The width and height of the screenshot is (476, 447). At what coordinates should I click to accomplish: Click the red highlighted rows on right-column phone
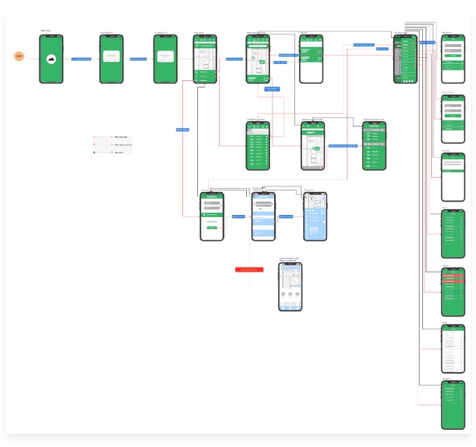click(453, 278)
